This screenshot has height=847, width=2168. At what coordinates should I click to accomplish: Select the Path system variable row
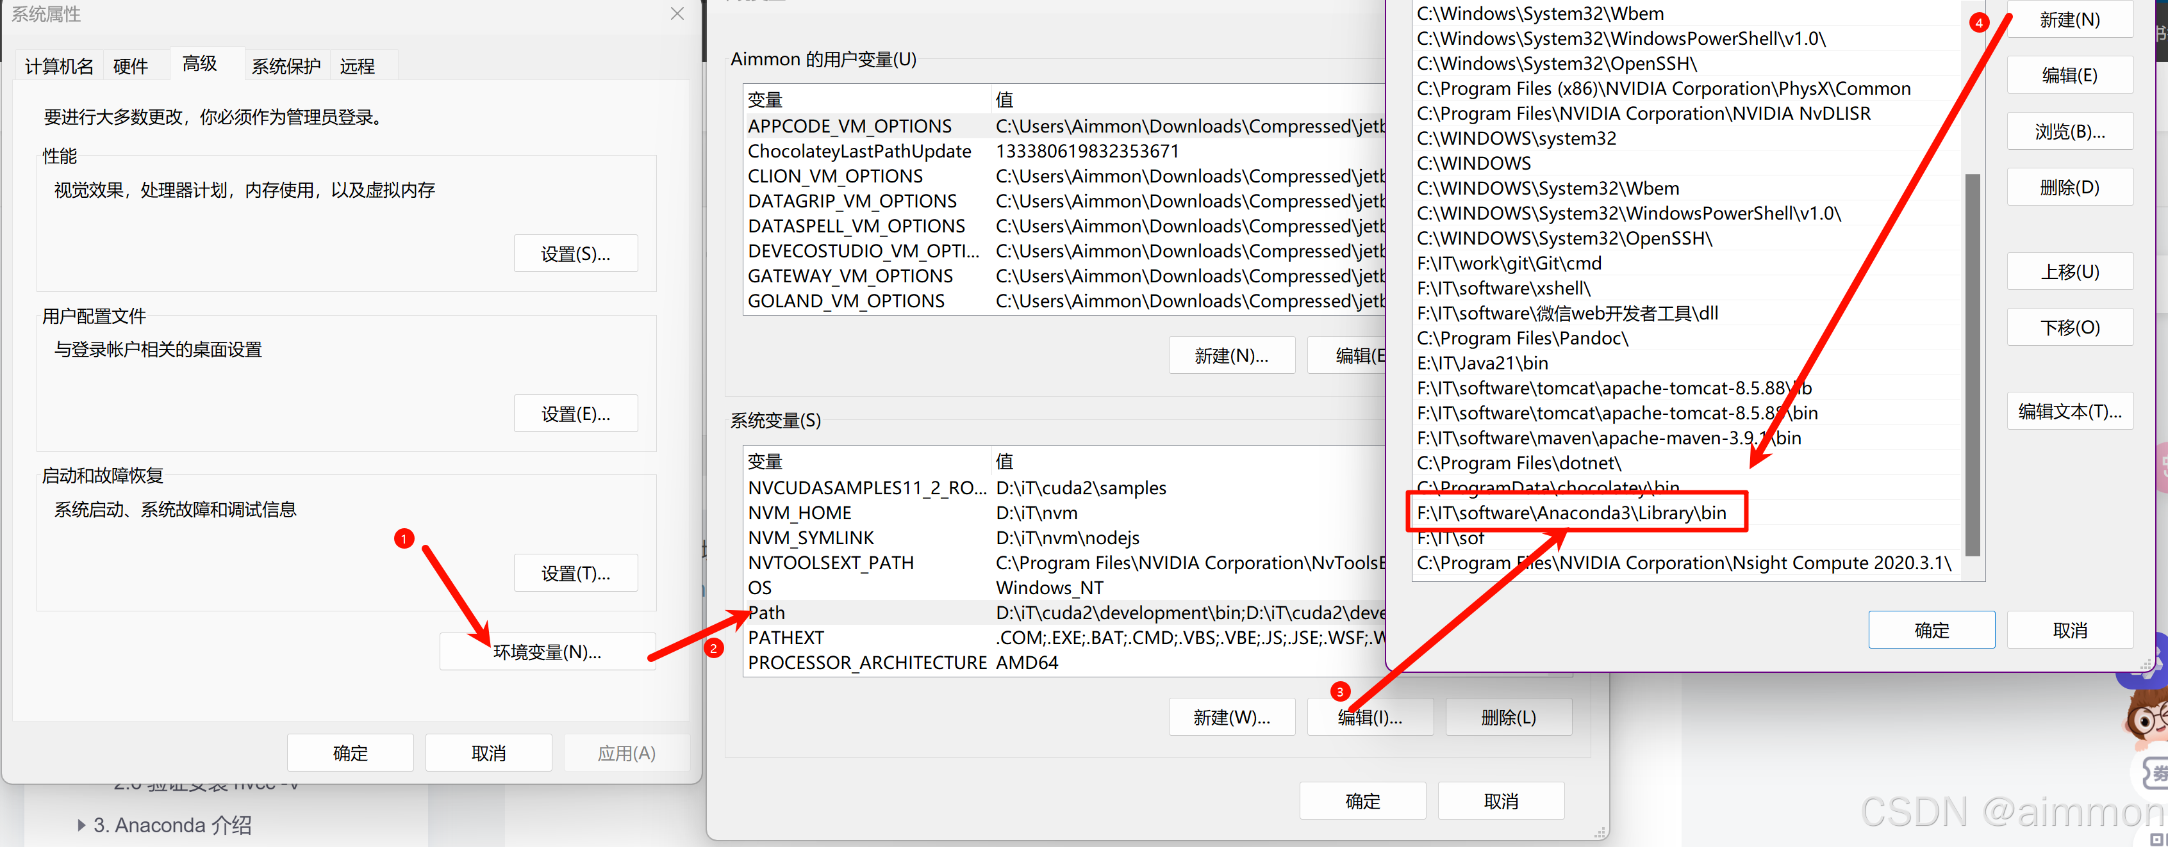1064,613
